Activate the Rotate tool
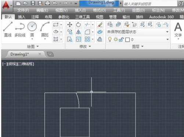Screen dimensions: 184x137 78,25
